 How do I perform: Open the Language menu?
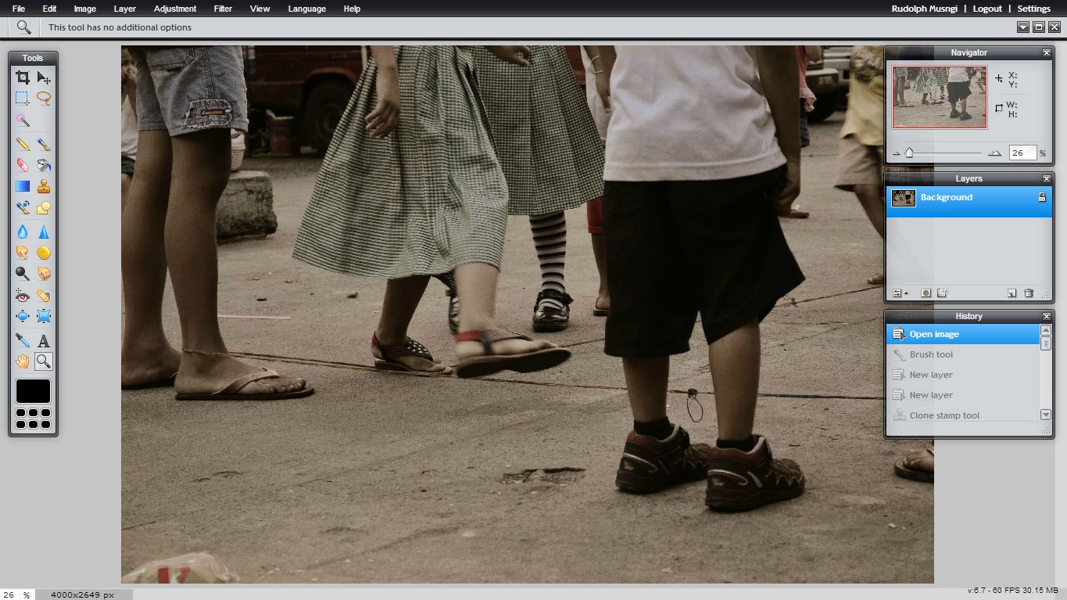click(306, 9)
